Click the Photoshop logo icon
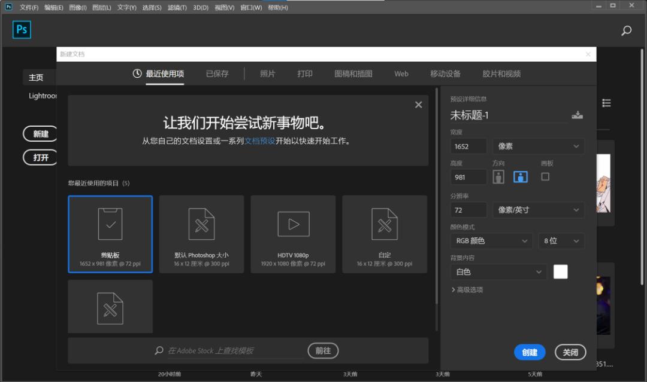This screenshot has height=382, width=647. coord(22,29)
